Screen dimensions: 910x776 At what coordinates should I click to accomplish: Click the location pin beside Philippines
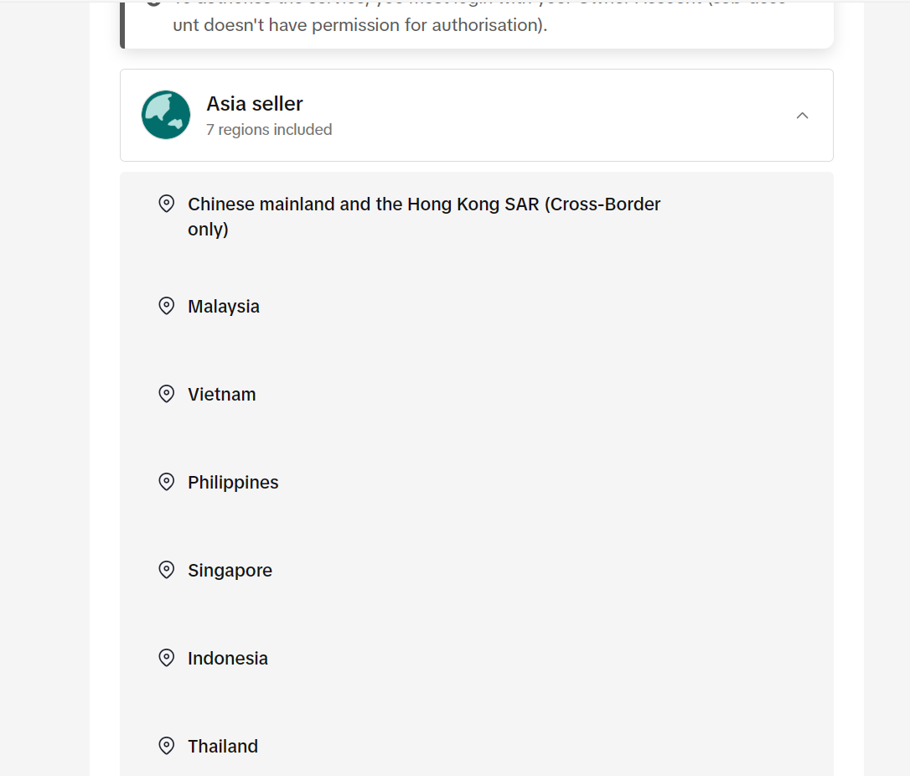coord(167,482)
